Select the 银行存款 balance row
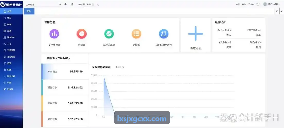284x128 pixels. 65,87
